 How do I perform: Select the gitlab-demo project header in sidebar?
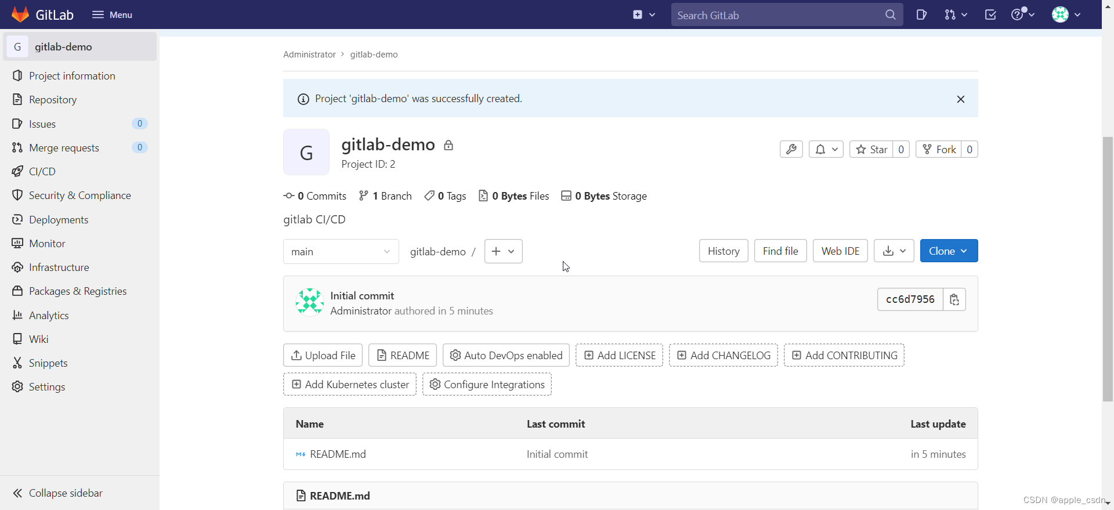click(x=80, y=46)
